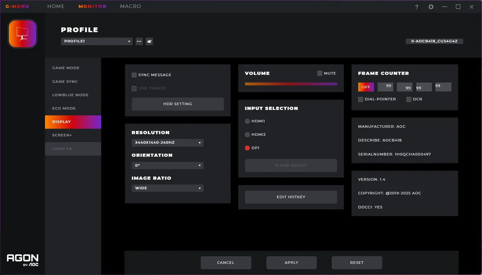Screen dimensions: 482x275
Task: Open Eco Mode section
Action: tap(73, 108)
